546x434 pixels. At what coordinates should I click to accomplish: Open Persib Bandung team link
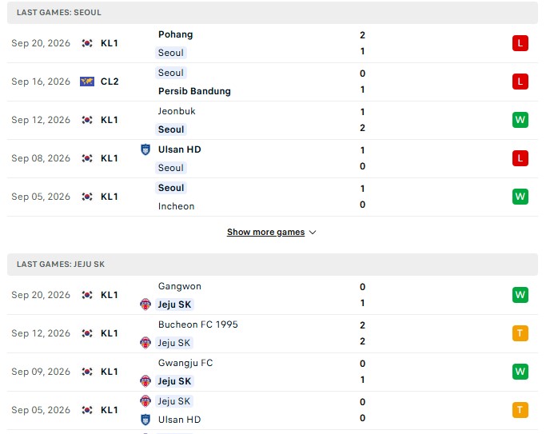pyautogui.click(x=194, y=91)
